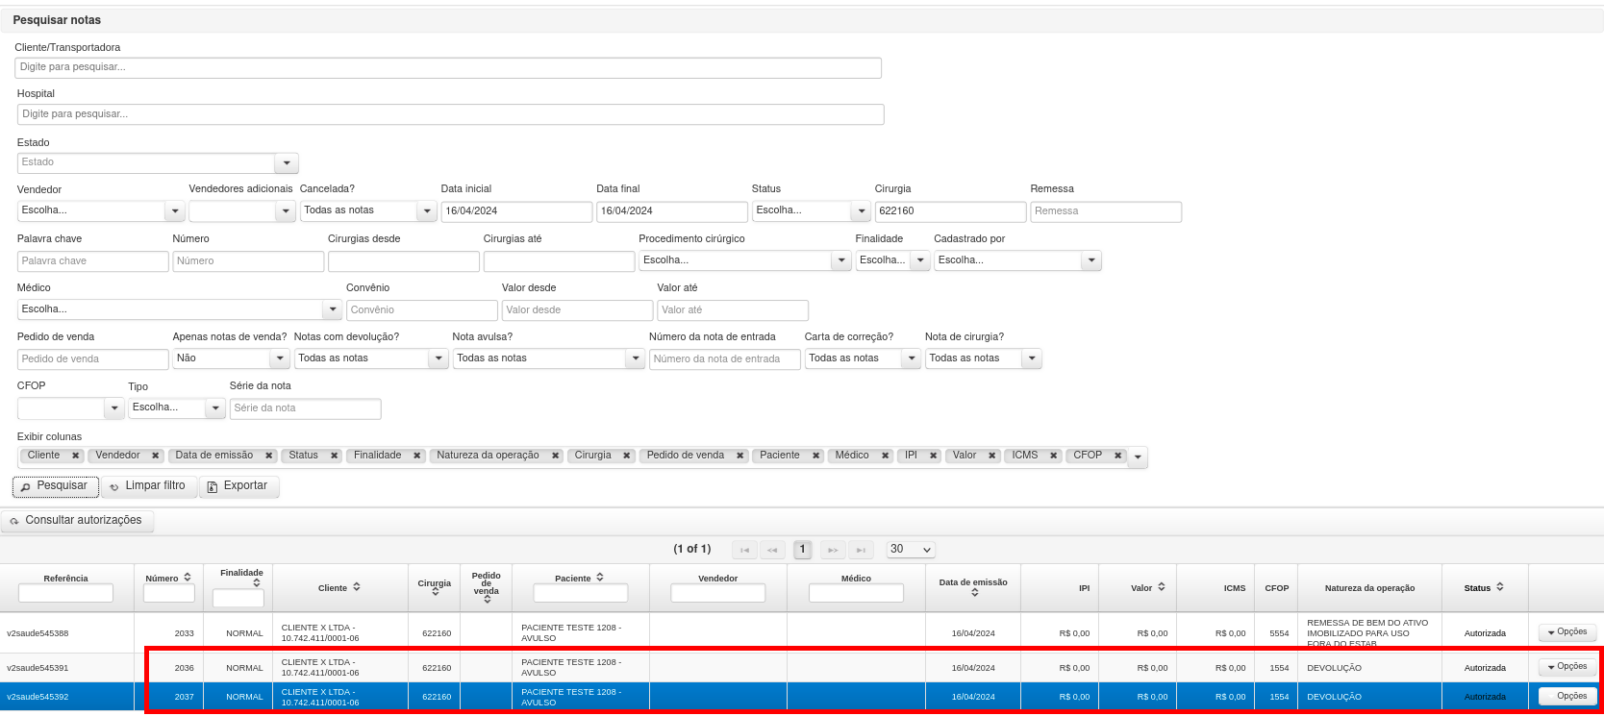
Task: Click the Cirurgia field with 622160
Action: point(951,211)
